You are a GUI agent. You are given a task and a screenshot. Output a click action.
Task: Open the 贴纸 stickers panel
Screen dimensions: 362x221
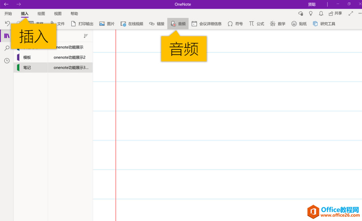299,23
